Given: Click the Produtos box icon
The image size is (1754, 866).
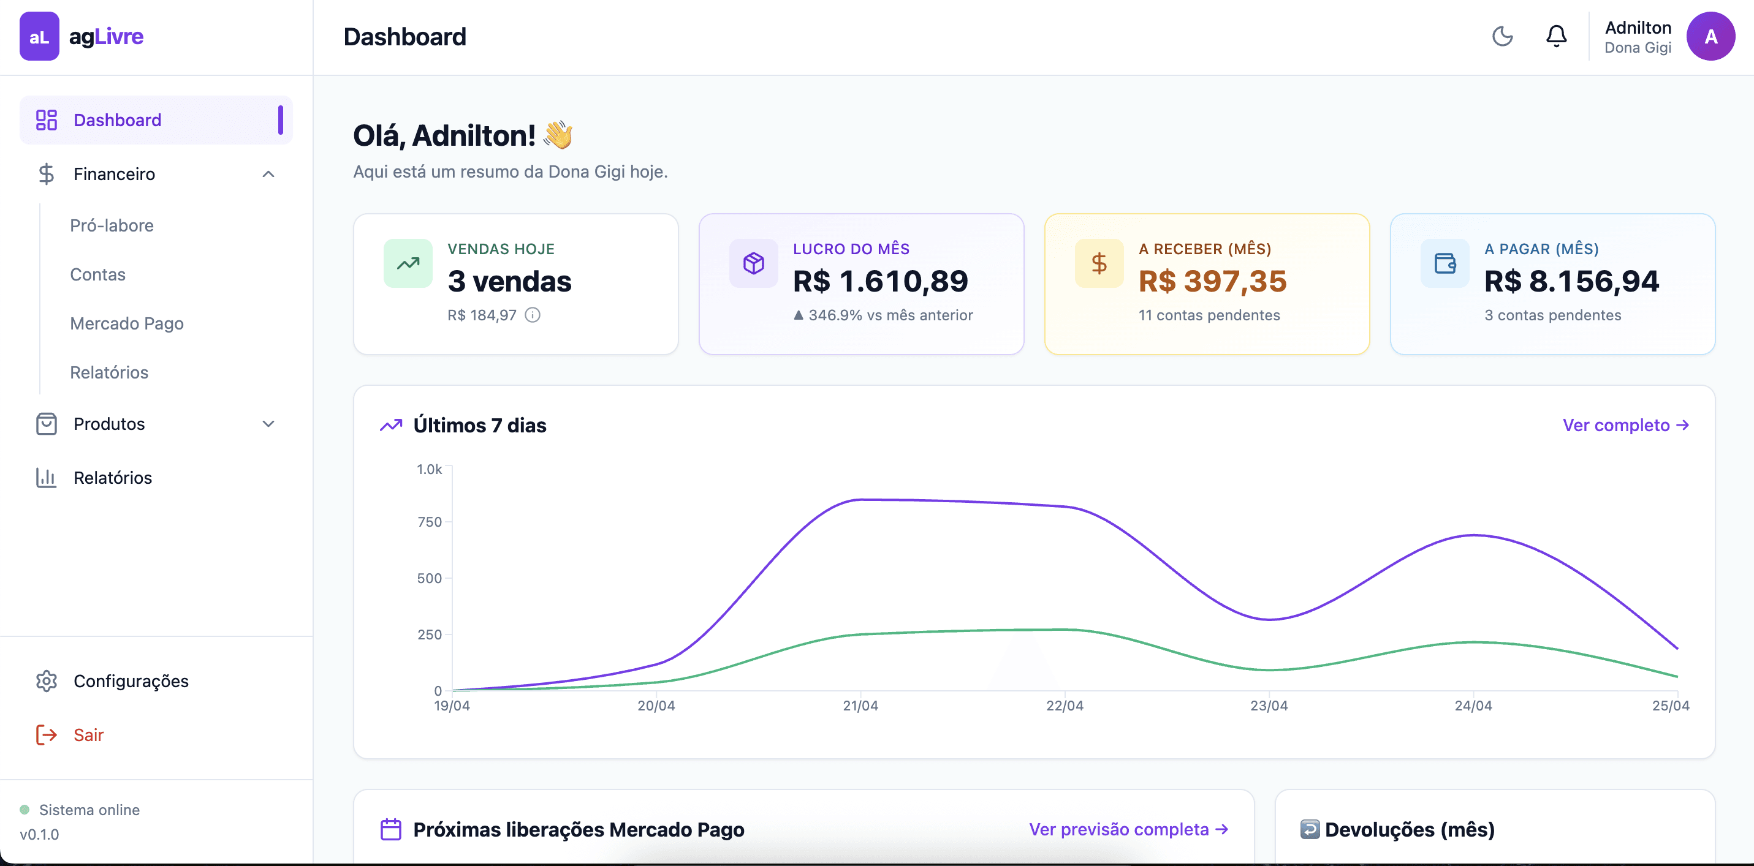Looking at the screenshot, I should pyautogui.click(x=45, y=424).
